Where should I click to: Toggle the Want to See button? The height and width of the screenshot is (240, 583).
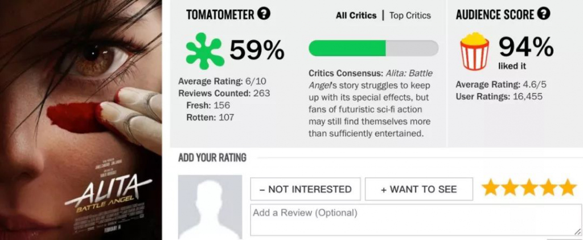coord(418,189)
